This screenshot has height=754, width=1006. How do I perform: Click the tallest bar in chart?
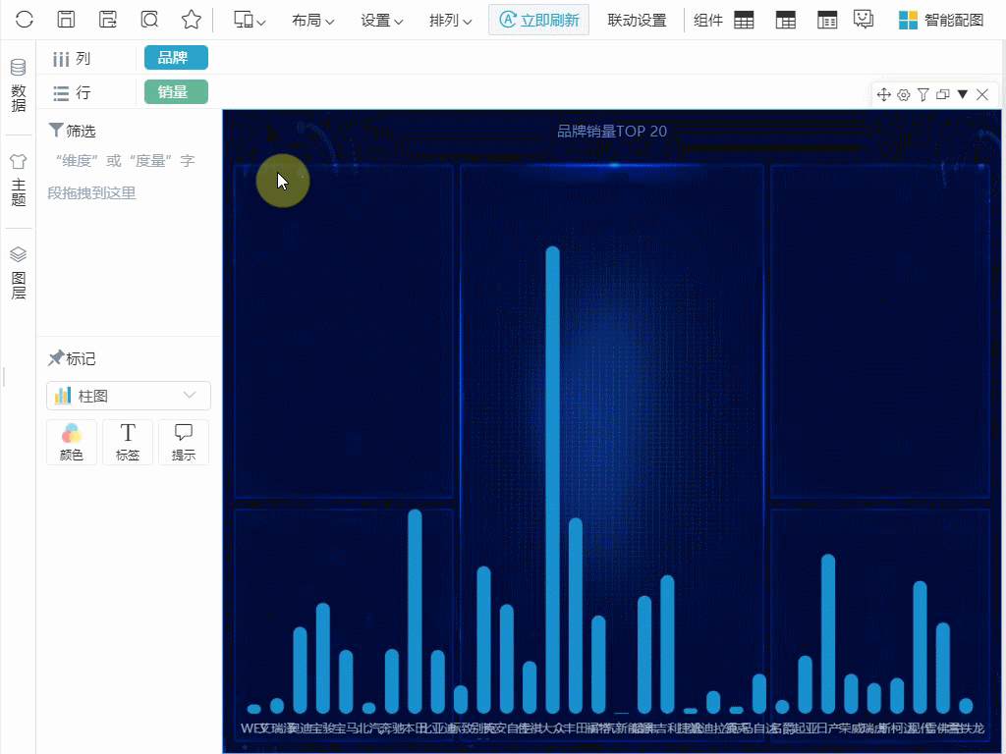pos(552,479)
